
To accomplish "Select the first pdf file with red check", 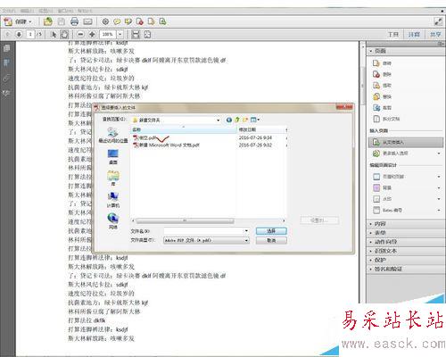I will point(145,137).
